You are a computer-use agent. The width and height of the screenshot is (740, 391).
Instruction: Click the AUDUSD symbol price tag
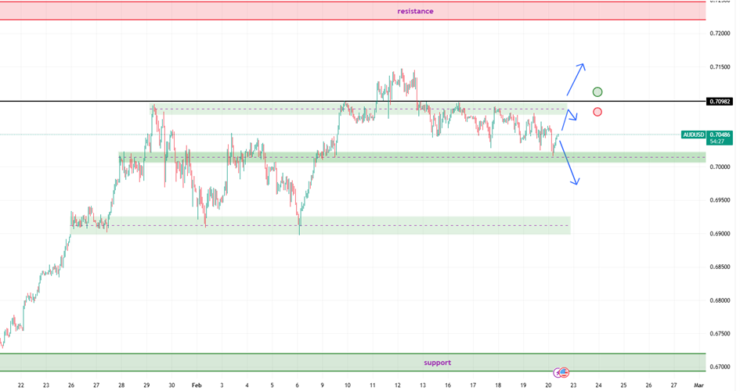coord(694,135)
